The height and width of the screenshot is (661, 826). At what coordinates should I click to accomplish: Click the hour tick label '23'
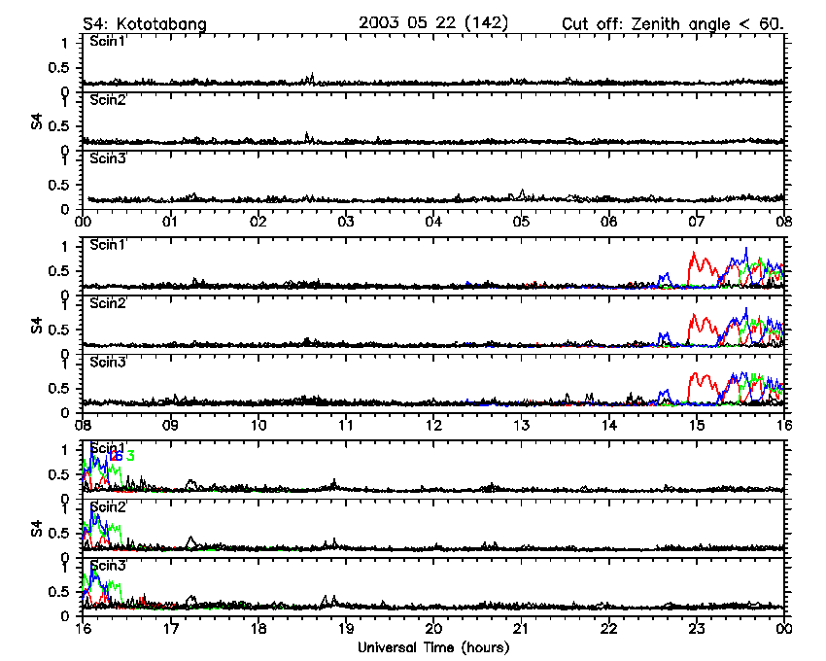click(697, 628)
